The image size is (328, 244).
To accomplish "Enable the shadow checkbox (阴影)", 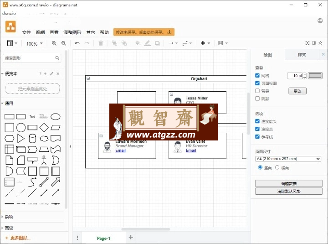I will [257, 99].
